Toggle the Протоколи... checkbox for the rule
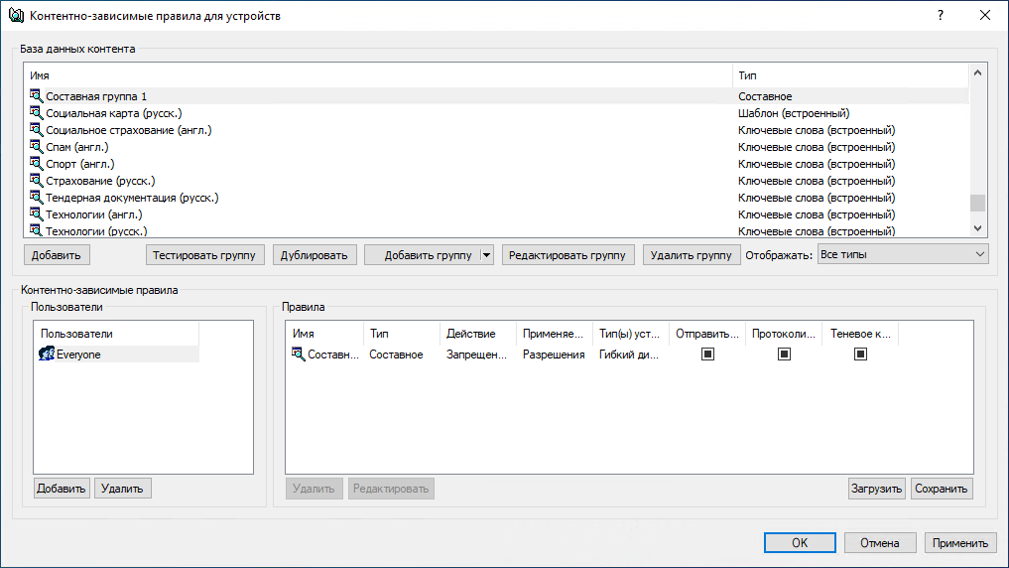1009x568 pixels. click(x=784, y=355)
